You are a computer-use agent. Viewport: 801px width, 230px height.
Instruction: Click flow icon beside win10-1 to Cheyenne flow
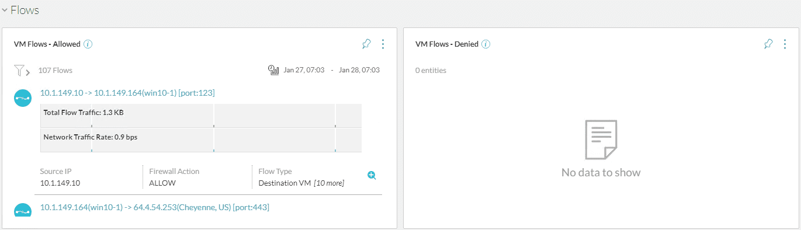(22, 210)
